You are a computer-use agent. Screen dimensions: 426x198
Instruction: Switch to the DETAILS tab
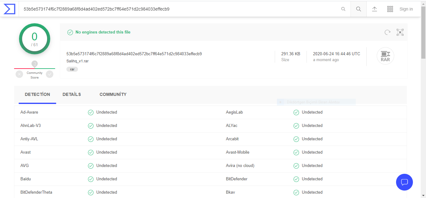pyautogui.click(x=72, y=94)
